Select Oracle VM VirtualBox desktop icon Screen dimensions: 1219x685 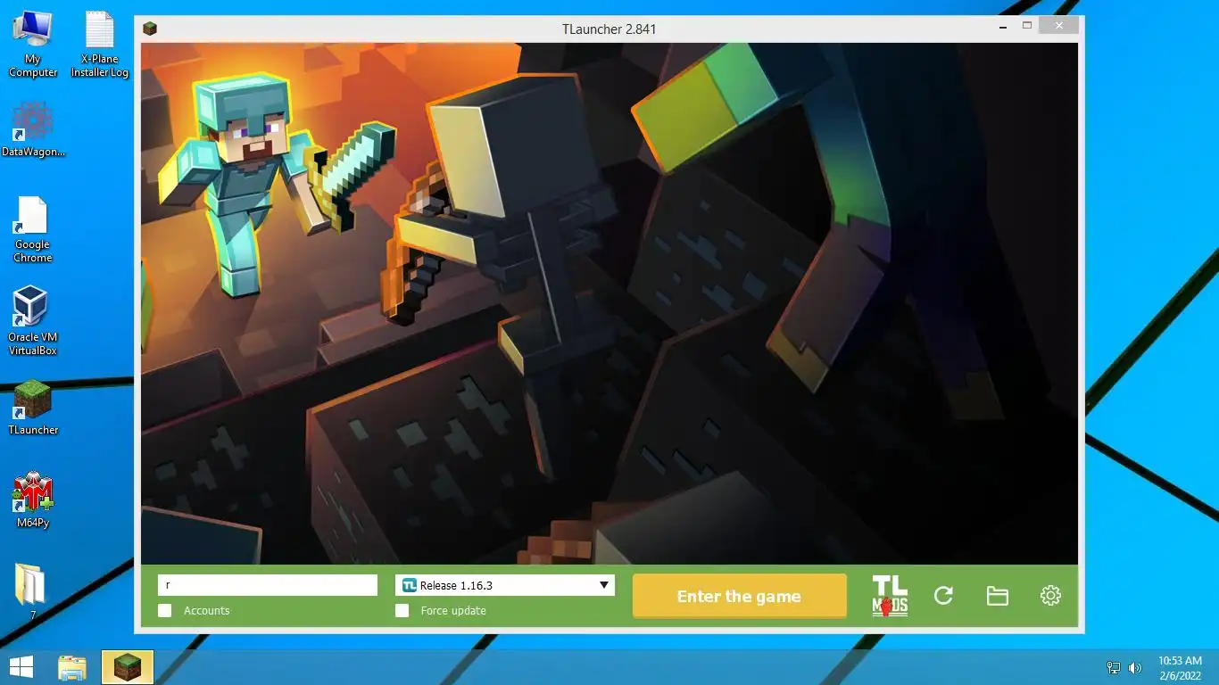coord(33,321)
